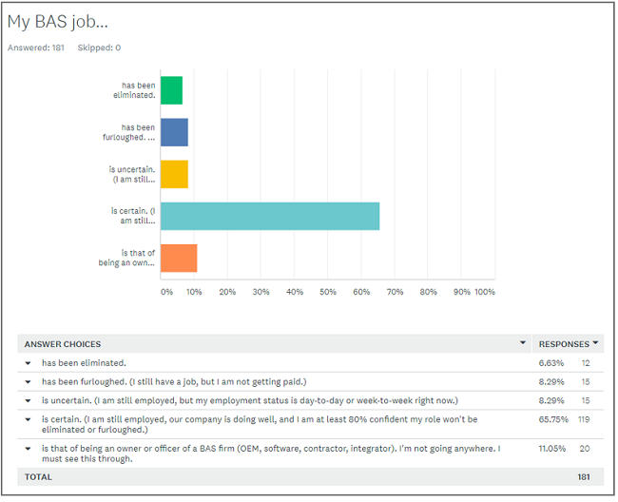
Task: Click the orange 'being an owner' bar
Action: tap(179, 258)
